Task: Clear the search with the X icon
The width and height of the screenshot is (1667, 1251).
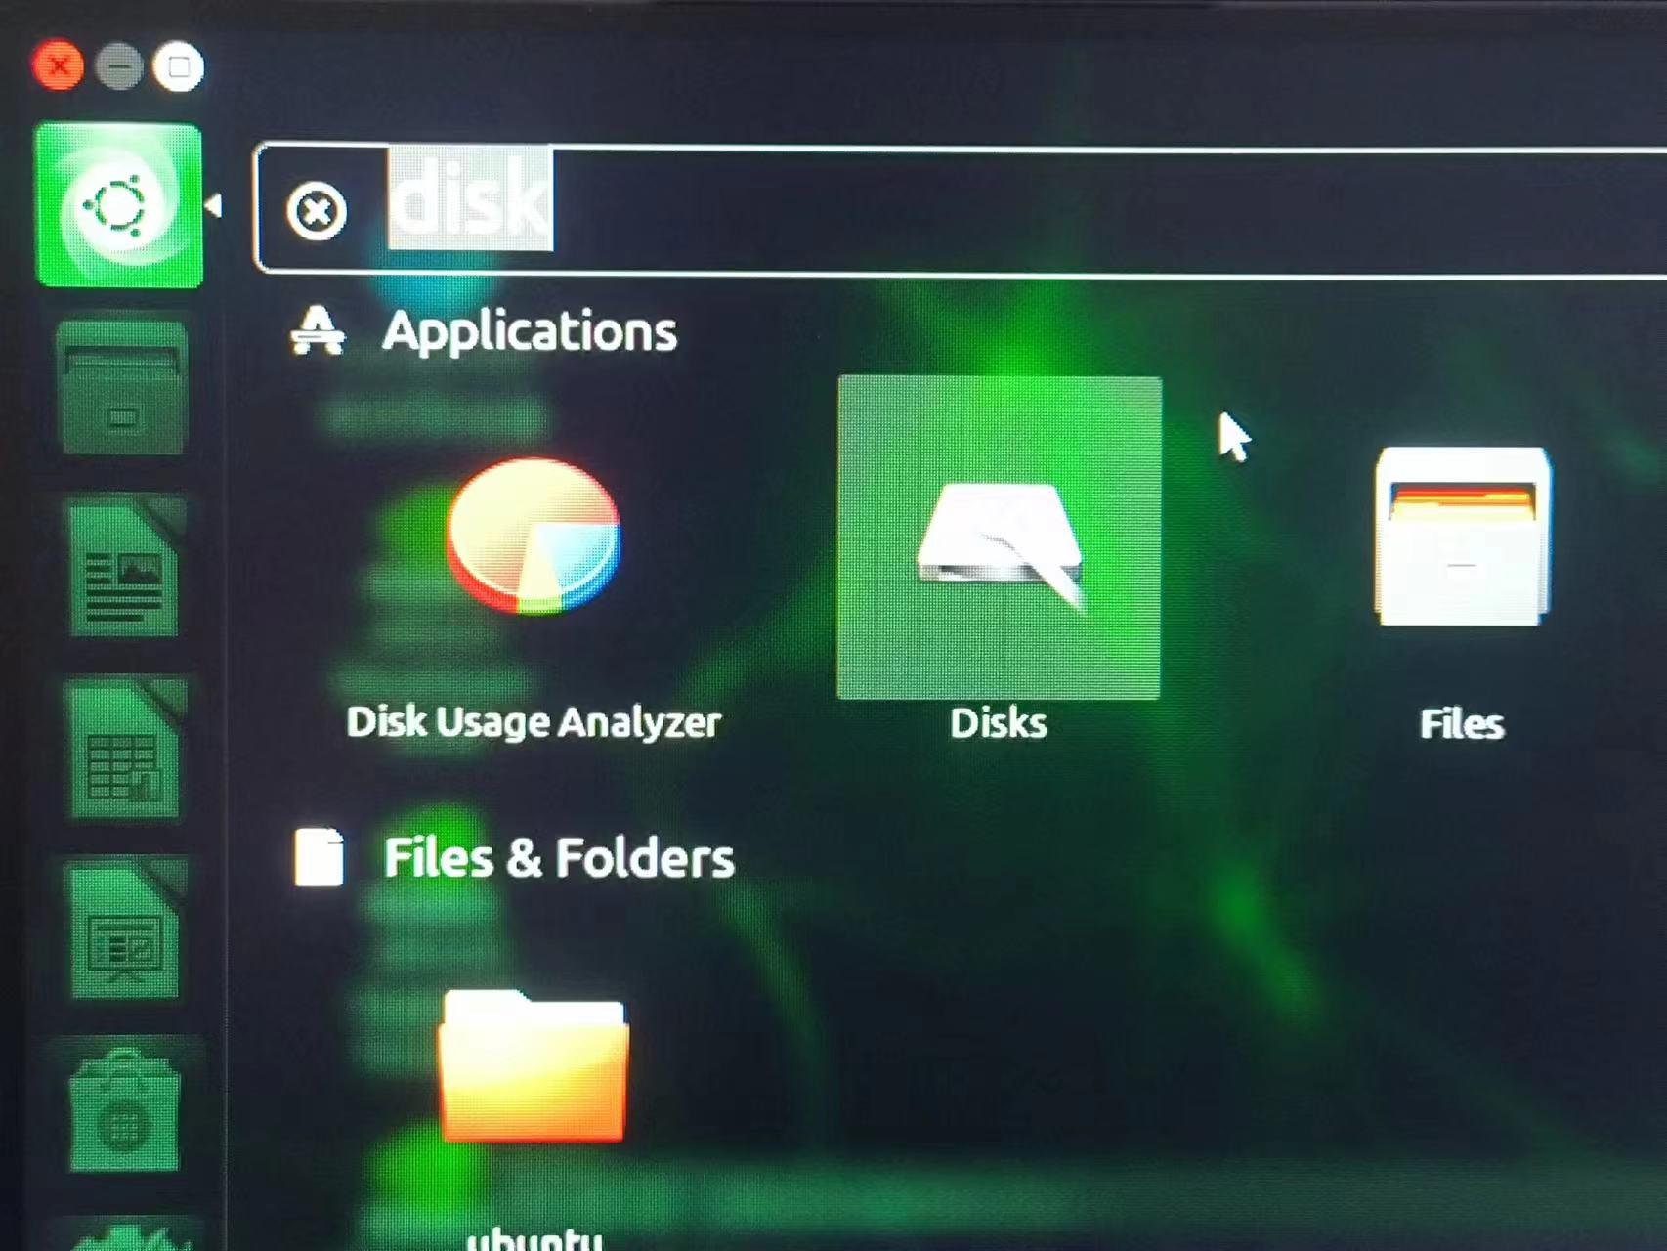Action: (317, 211)
